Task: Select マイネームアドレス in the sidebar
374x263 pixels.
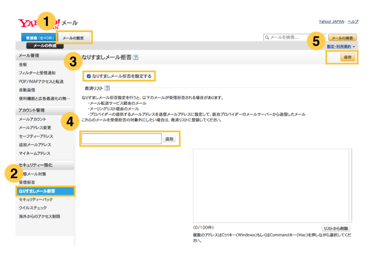Action: [x=35, y=153]
